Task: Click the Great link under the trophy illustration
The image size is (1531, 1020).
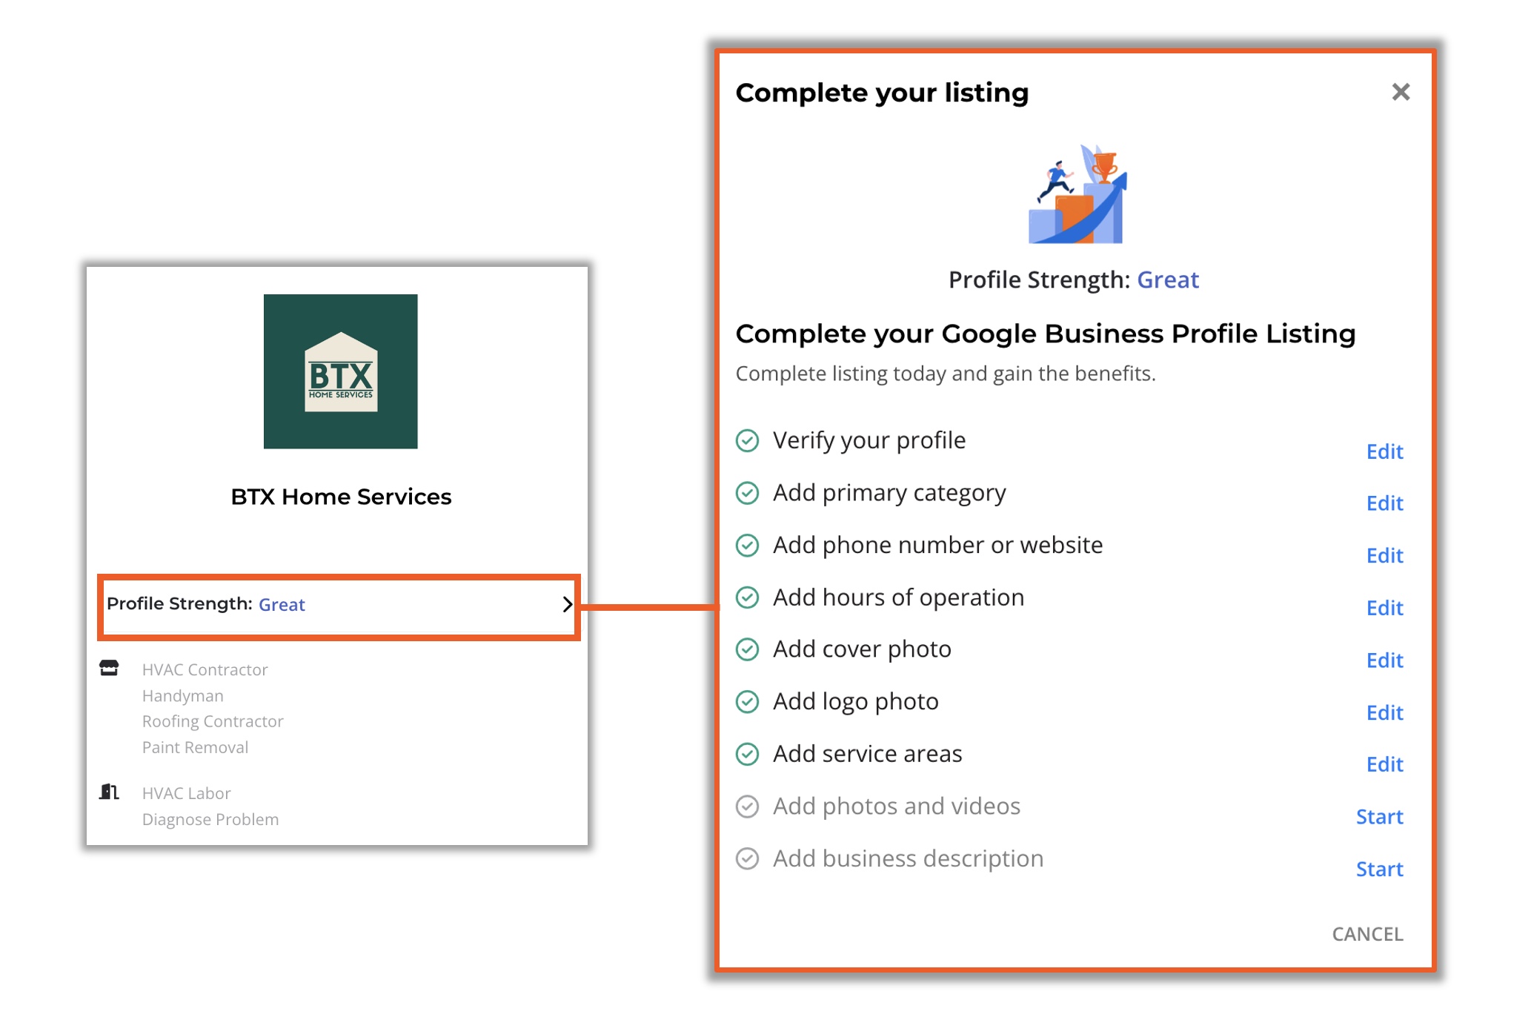Action: [x=1167, y=279]
